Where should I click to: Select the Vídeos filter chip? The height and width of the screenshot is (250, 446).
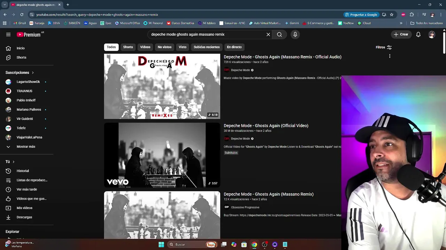pyautogui.click(x=145, y=47)
